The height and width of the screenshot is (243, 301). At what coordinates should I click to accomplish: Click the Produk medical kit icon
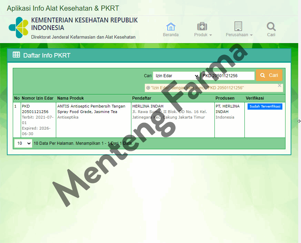(202, 27)
